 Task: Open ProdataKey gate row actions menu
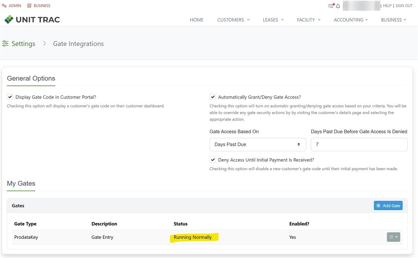393,237
